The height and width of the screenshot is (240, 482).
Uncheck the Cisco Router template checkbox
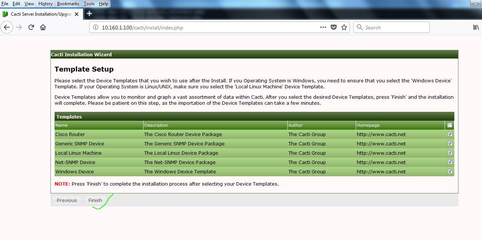tap(450, 134)
